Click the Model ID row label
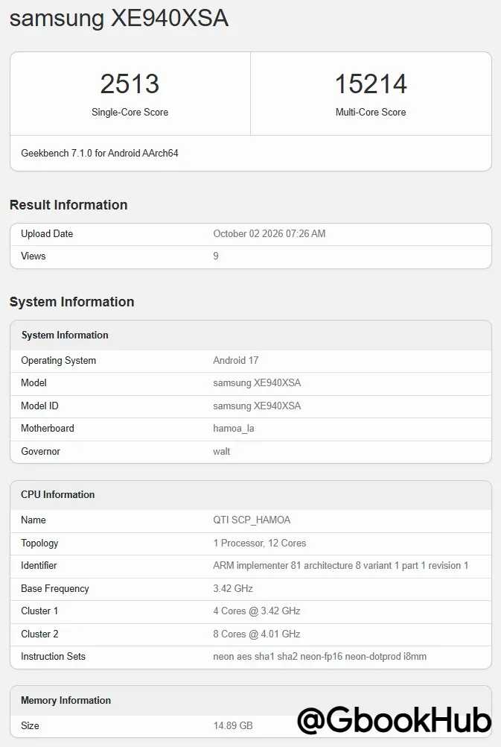This screenshot has height=747, width=501. [x=39, y=406]
